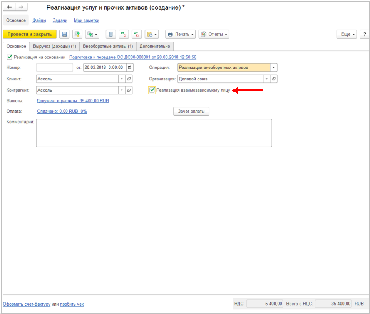
Task: Open the Контрагент record with open icon
Action: [129, 90]
